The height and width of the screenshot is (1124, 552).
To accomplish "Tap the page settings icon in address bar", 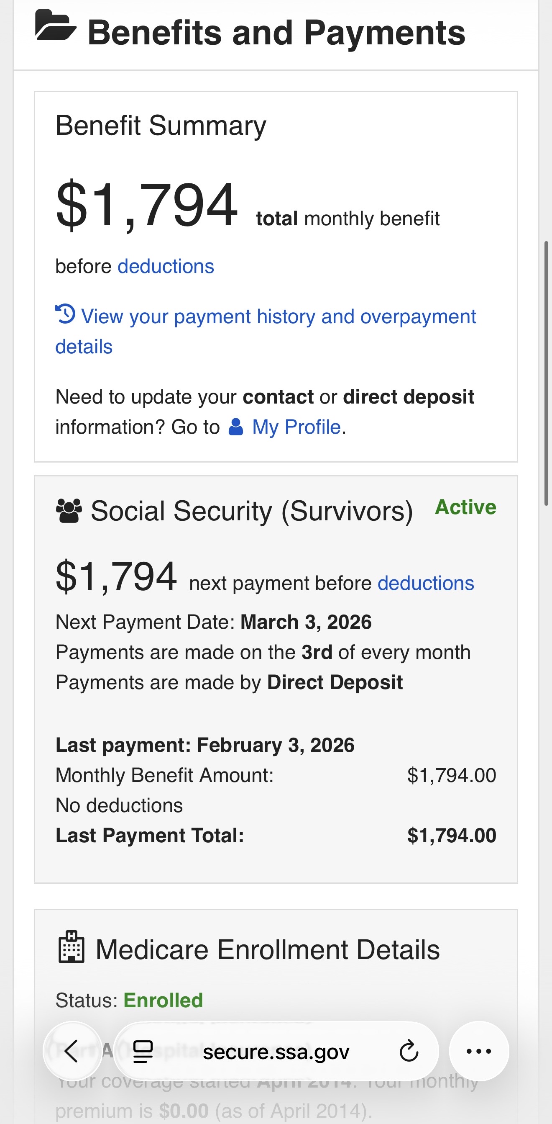I will [x=143, y=1051].
